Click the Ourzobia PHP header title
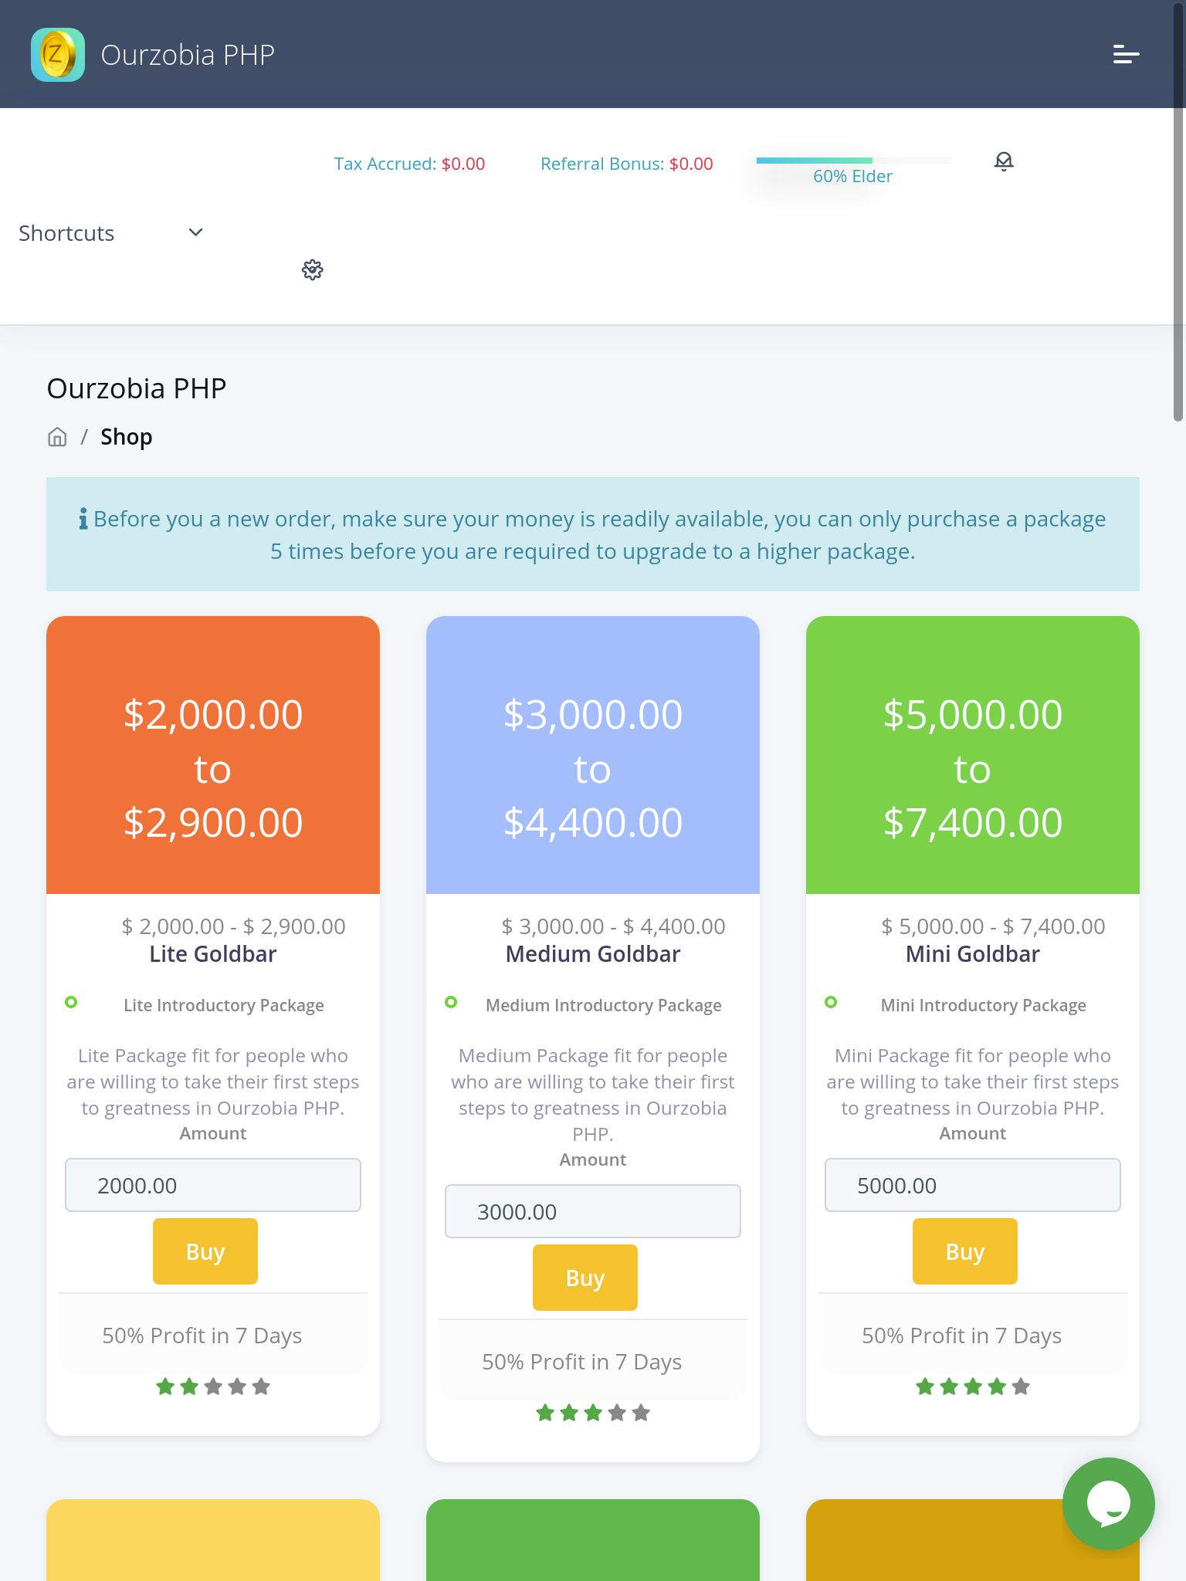 [x=188, y=55]
